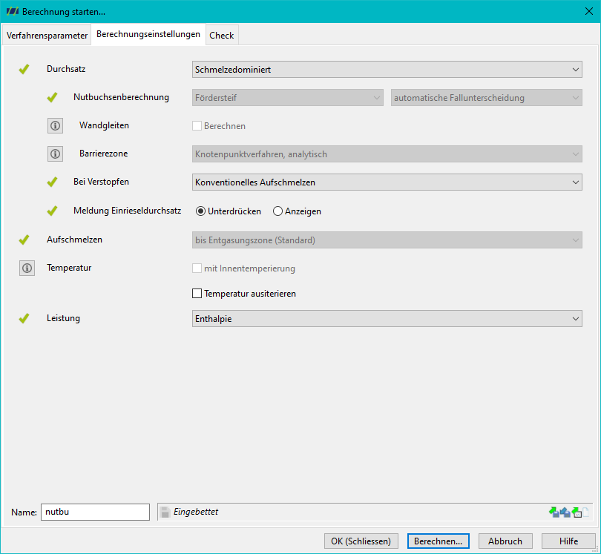
Task: Click the blue-arrow load-from-disk icon
Action: (x=565, y=512)
